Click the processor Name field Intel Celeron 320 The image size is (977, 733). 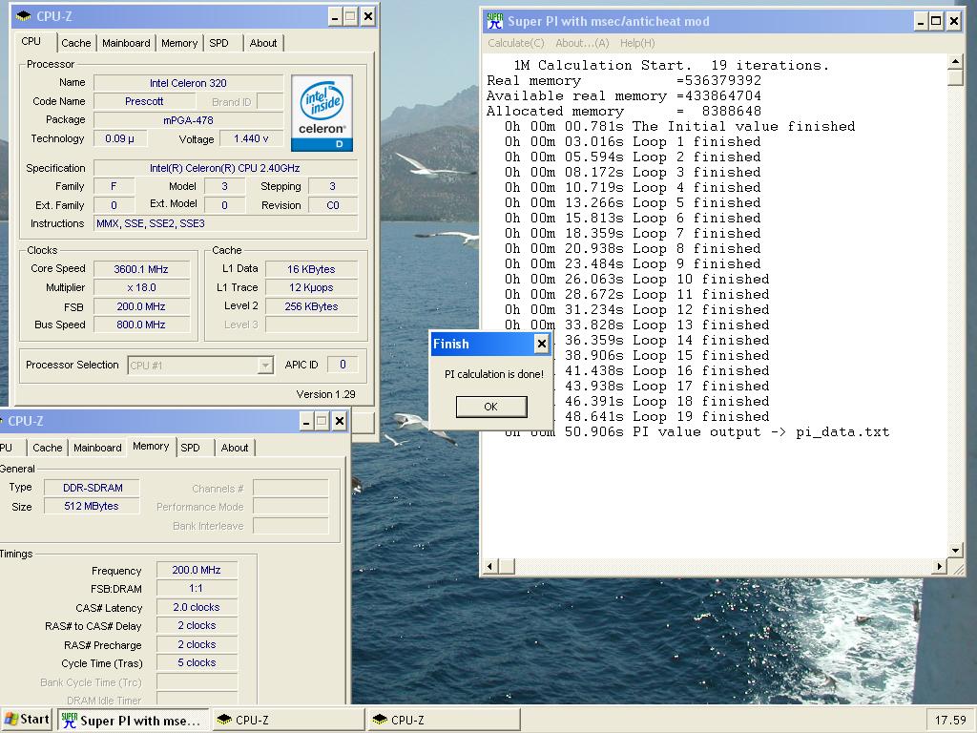click(188, 83)
